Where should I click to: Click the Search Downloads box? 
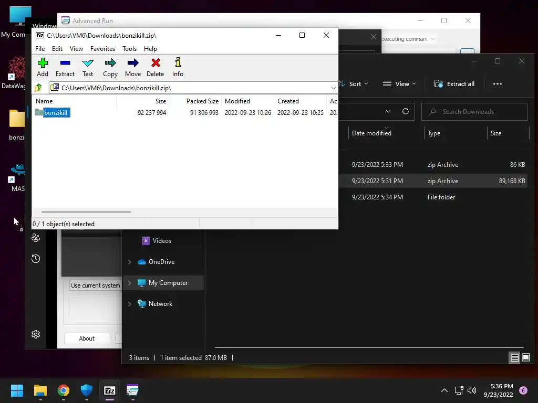point(474,112)
